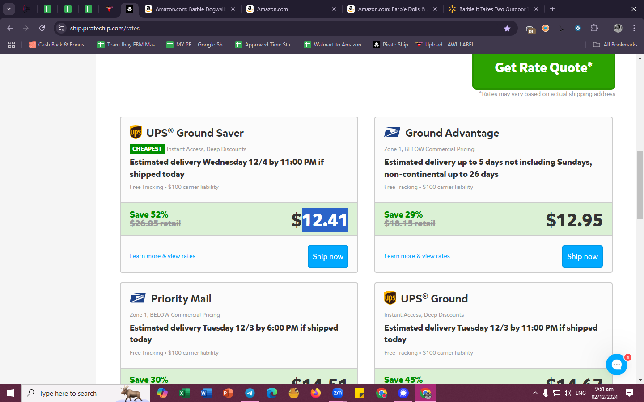This screenshot has width=644, height=402.
Task: Open Walmart to Amazon... bookmark
Action: (x=335, y=45)
